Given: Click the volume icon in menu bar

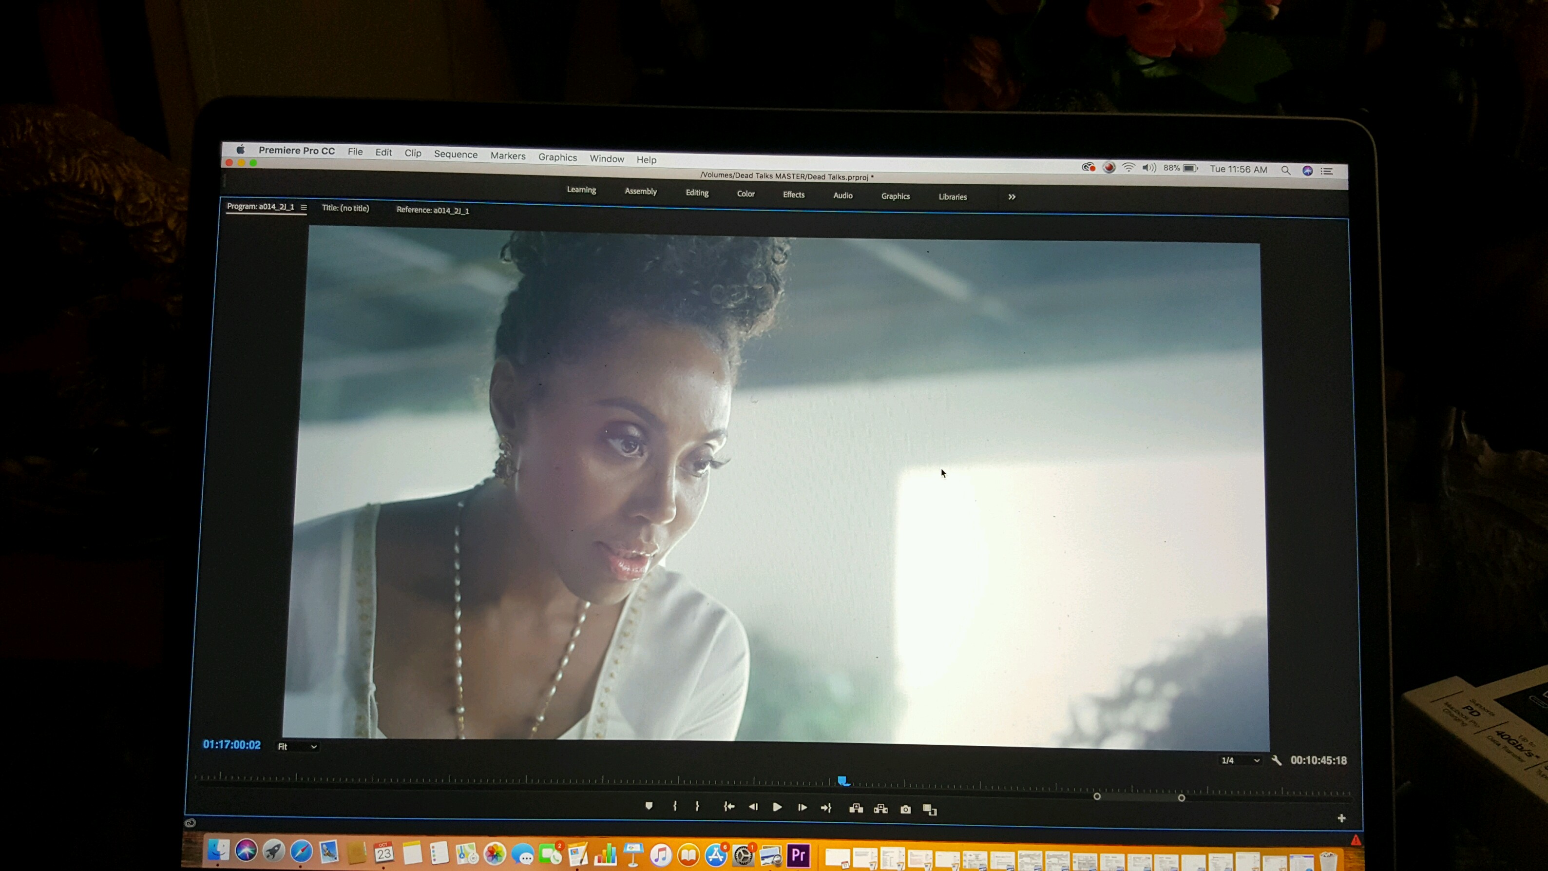Looking at the screenshot, I should pyautogui.click(x=1149, y=168).
